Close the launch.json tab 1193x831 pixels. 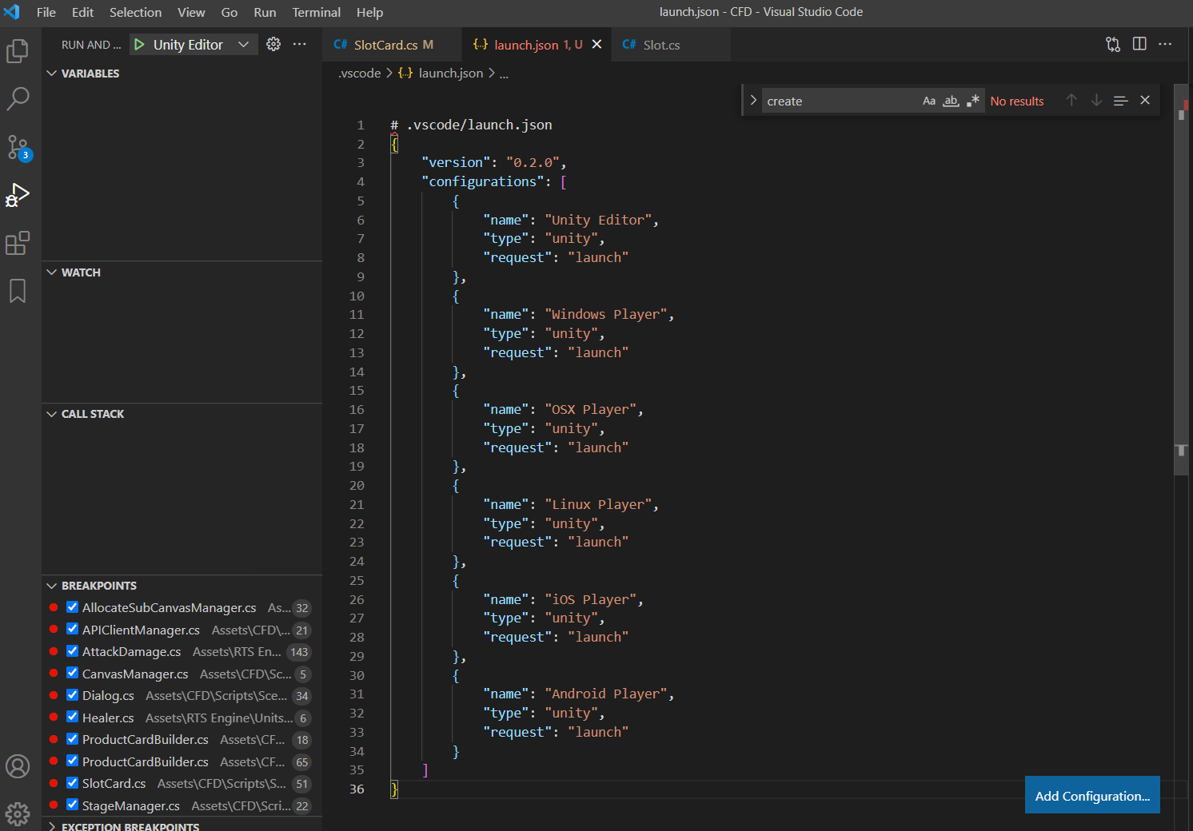(x=596, y=45)
